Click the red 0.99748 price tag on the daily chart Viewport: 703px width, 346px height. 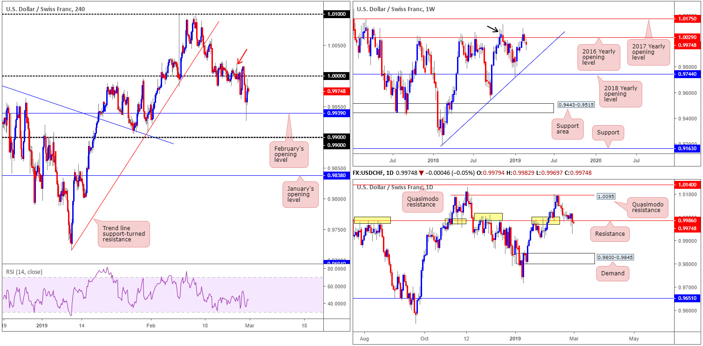pyautogui.click(x=688, y=228)
